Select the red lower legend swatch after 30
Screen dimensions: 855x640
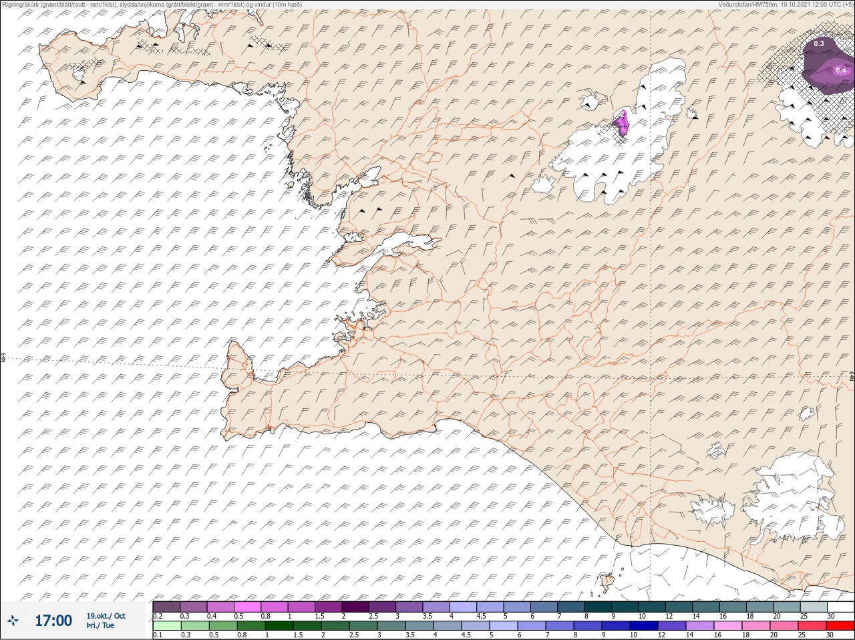[x=842, y=626]
